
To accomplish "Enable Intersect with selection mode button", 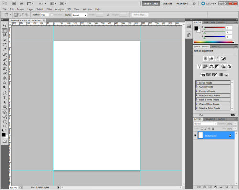I will point(27,15).
